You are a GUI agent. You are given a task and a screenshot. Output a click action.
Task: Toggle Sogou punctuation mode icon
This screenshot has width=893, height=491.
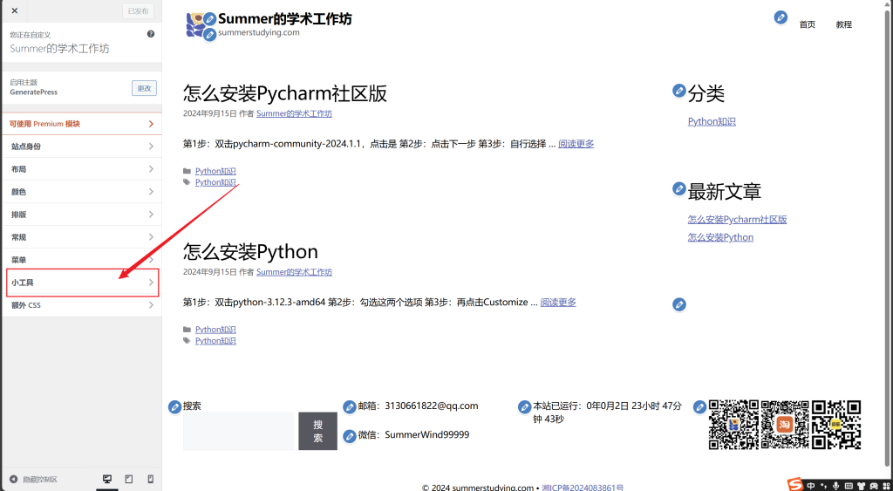823,485
